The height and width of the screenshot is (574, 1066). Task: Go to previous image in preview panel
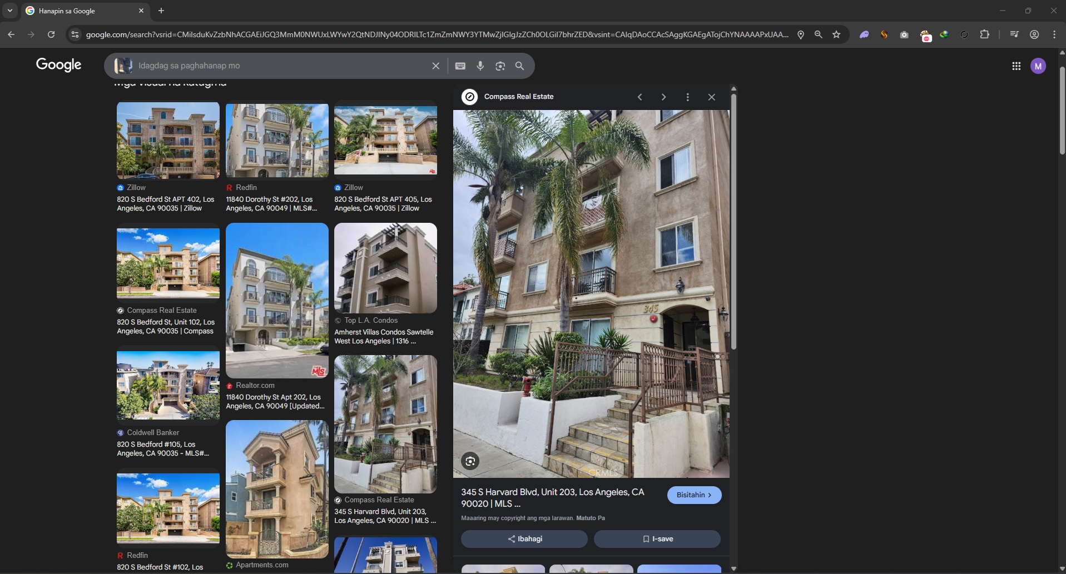click(x=639, y=97)
